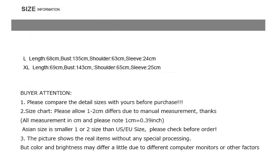This screenshot has height=160, width=278.
Task: Click the SIZE heading text
Action: click(29, 9)
